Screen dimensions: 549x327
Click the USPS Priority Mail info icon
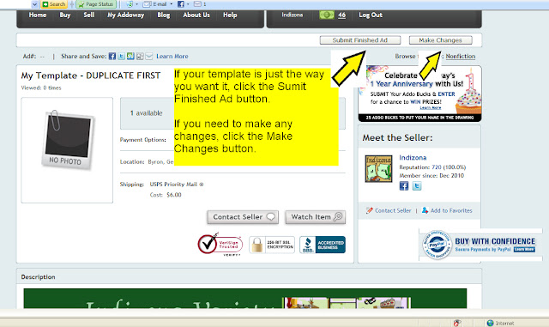pyautogui.click(x=202, y=185)
